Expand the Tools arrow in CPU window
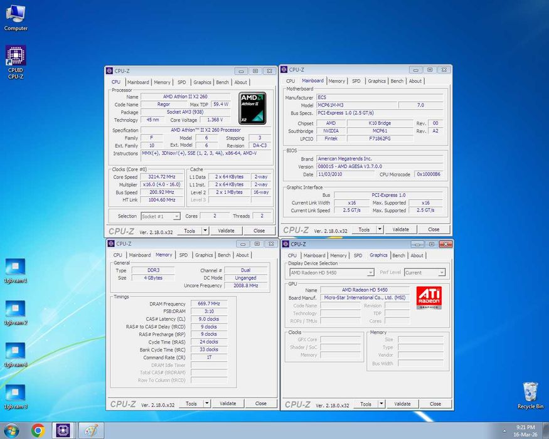The height and width of the screenshot is (439, 549). pos(206,231)
